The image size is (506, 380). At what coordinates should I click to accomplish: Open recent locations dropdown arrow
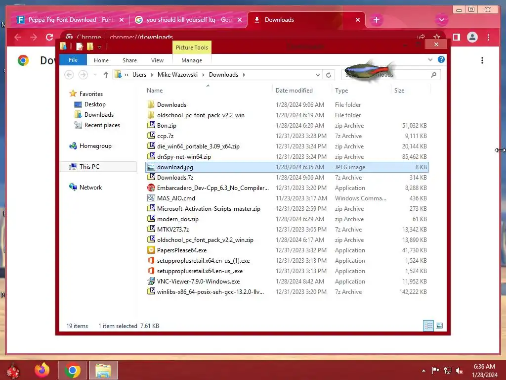[x=95, y=75]
